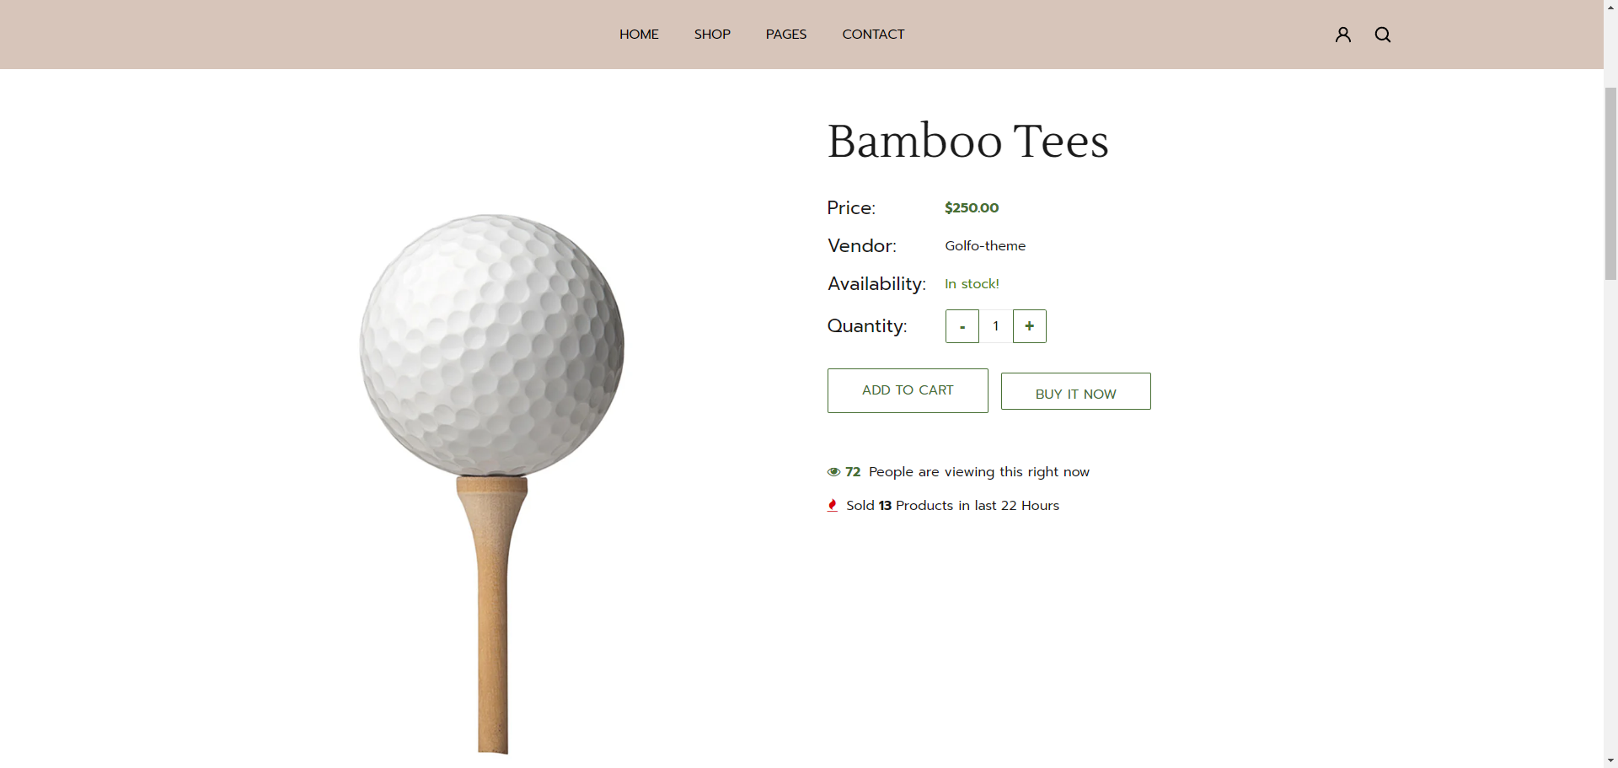
Task: Go to the Contact page
Action: [873, 35]
